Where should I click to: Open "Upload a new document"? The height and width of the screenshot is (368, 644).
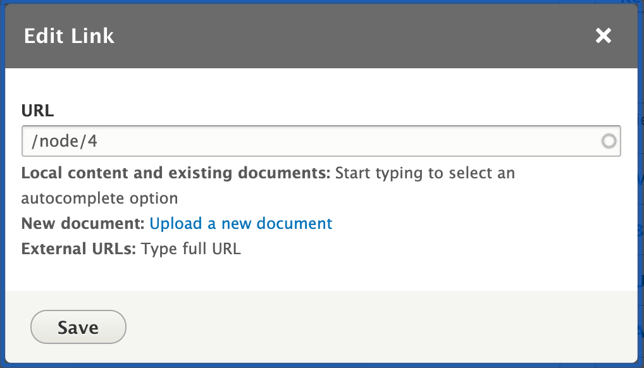click(240, 223)
